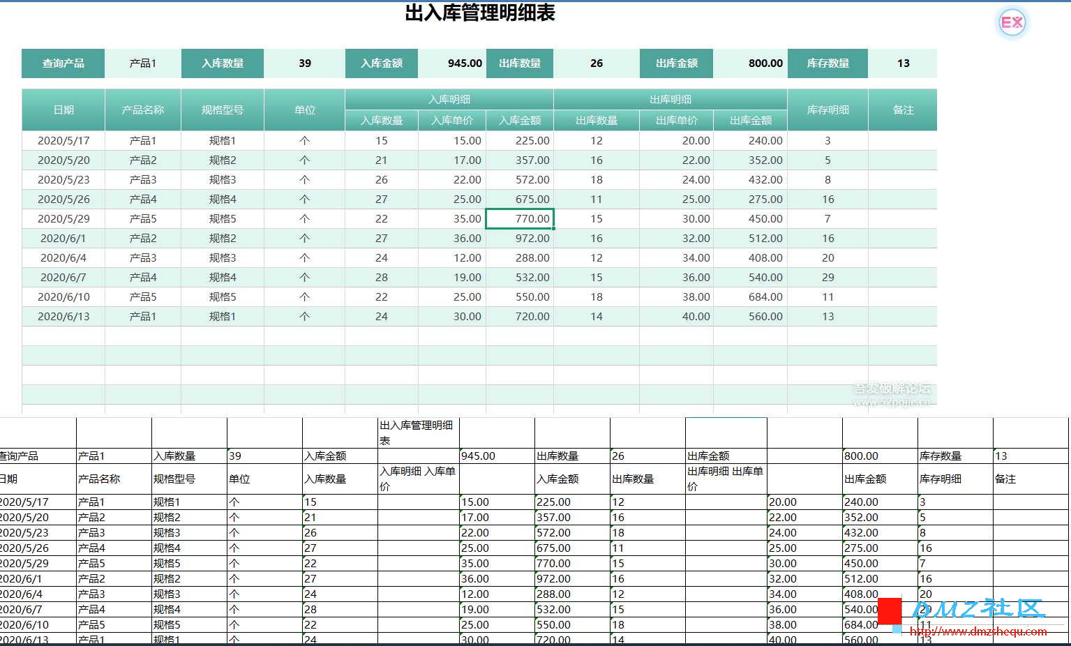The width and height of the screenshot is (1071, 646).
Task: Select the green 备注 column header
Action: tap(903, 110)
